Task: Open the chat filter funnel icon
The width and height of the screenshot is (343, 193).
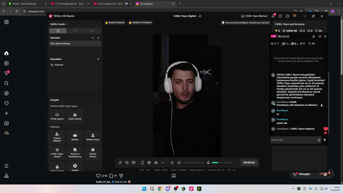Action: coord(325,140)
